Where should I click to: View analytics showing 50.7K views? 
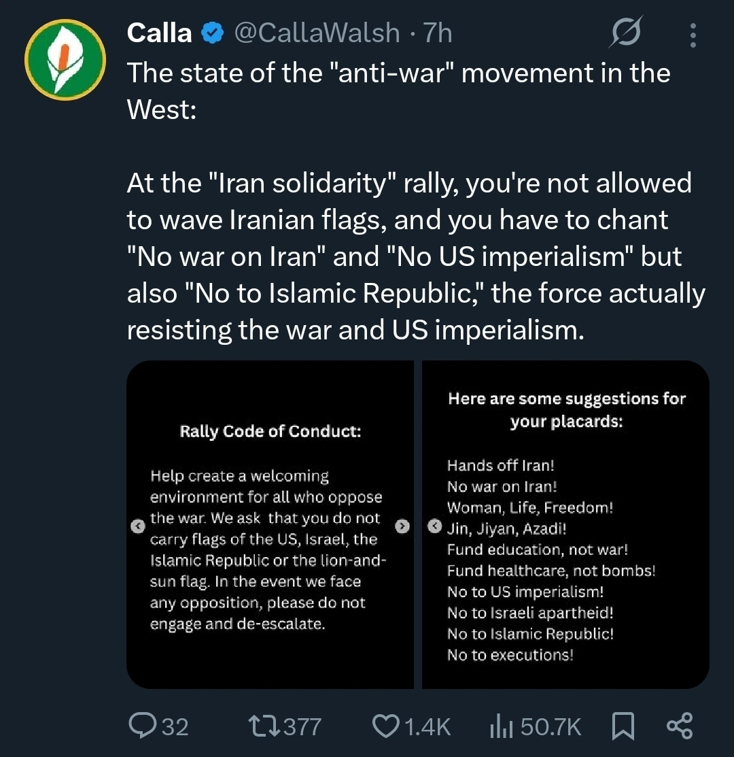point(500,726)
